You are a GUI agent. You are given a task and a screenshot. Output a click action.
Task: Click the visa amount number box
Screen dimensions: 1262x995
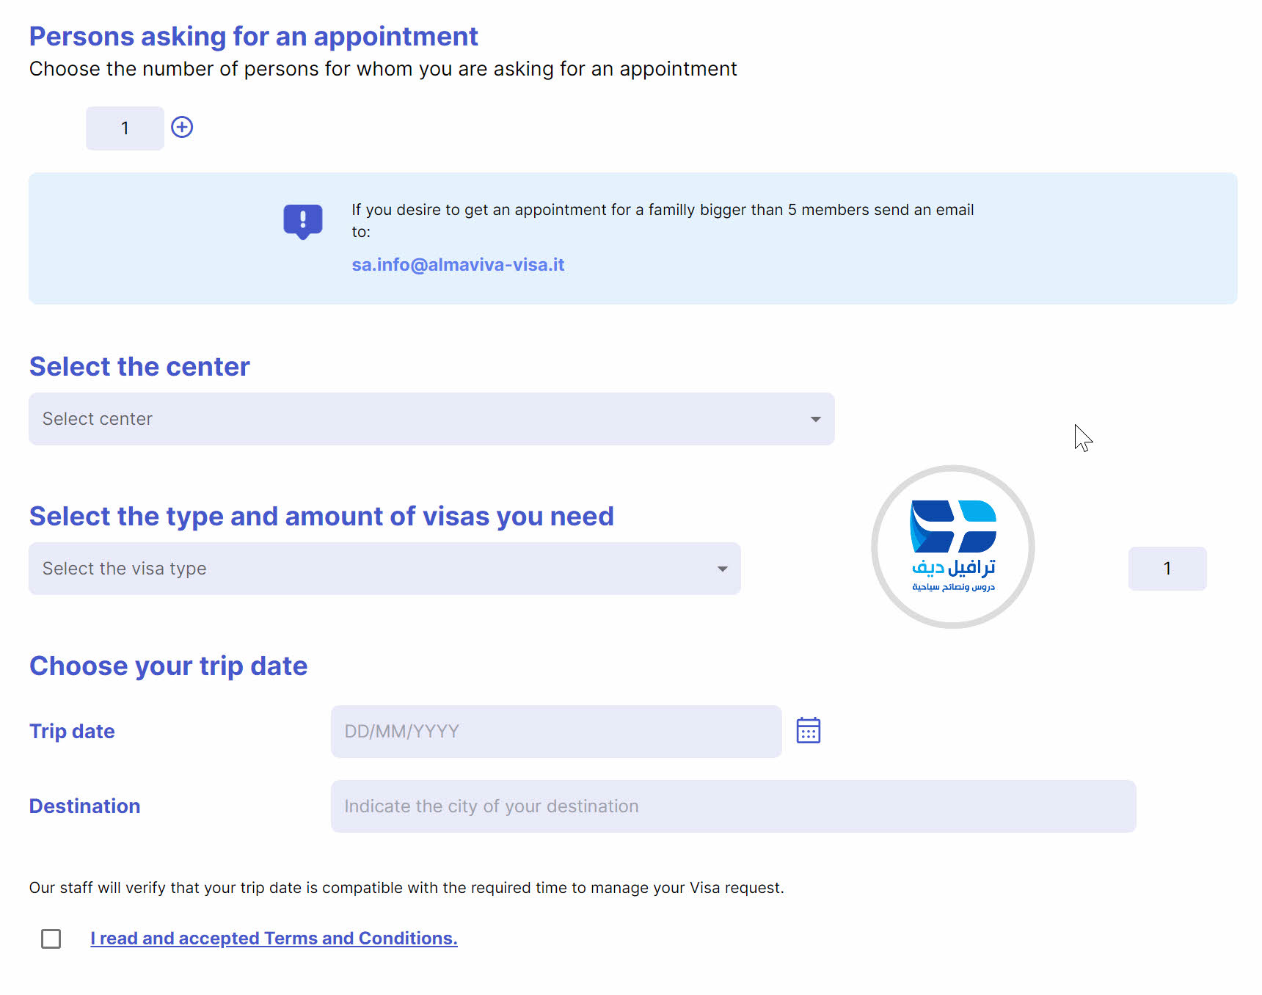pos(1167,569)
